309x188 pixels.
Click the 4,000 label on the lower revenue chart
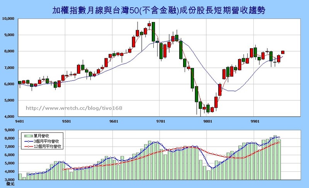[9, 171]
